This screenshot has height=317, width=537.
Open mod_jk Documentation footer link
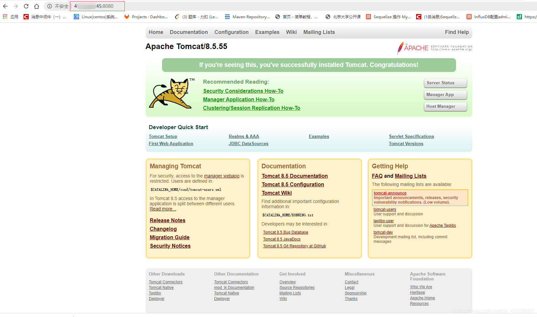[x=234, y=288]
